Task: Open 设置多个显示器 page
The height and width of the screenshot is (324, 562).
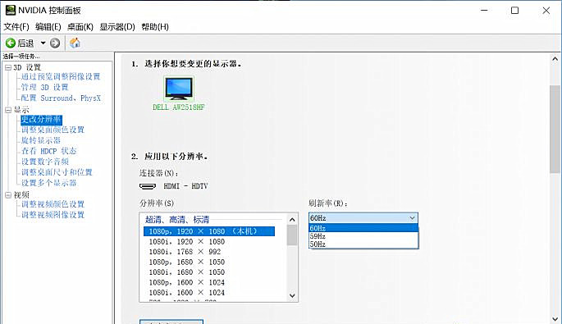Action: tap(48, 183)
